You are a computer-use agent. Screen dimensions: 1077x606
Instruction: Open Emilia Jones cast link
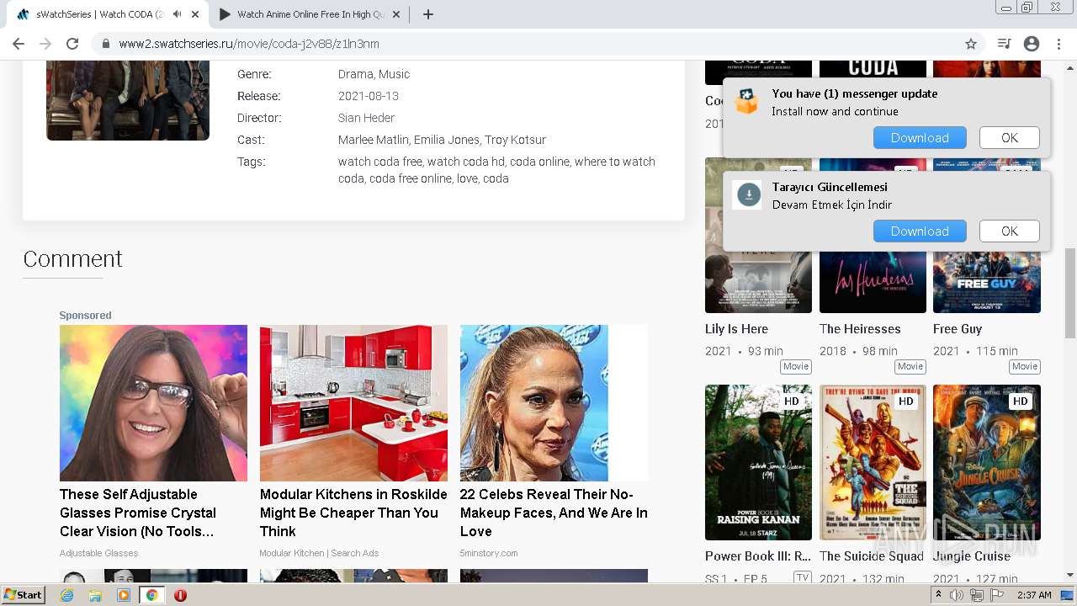coord(447,140)
